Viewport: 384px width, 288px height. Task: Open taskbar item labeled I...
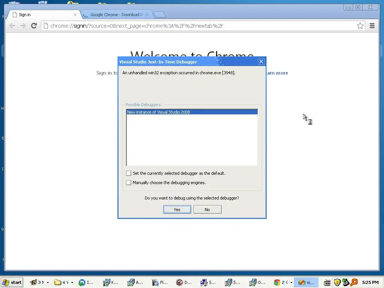(x=86, y=282)
